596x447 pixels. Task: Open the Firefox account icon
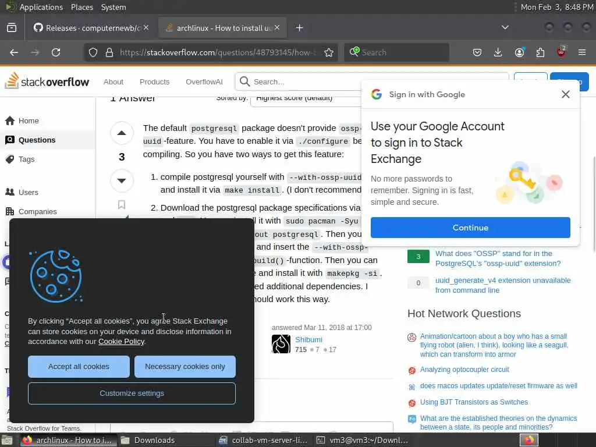click(519, 52)
